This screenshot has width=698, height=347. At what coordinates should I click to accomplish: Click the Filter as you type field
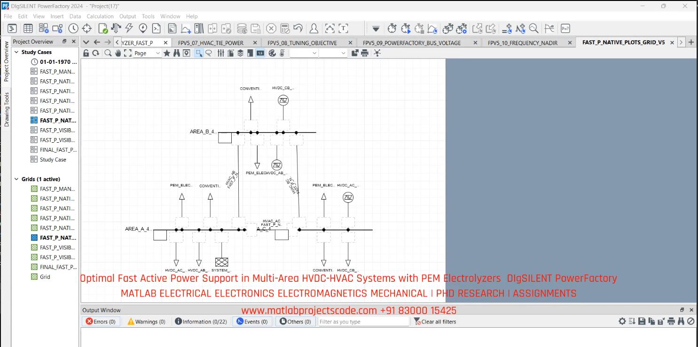pyautogui.click(x=364, y=322)
